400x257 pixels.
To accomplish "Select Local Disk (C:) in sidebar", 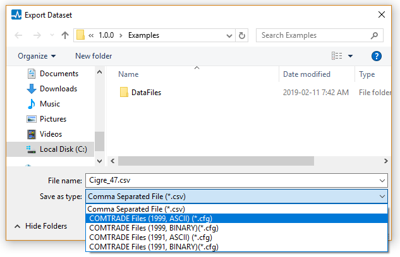I will (63, 149).
